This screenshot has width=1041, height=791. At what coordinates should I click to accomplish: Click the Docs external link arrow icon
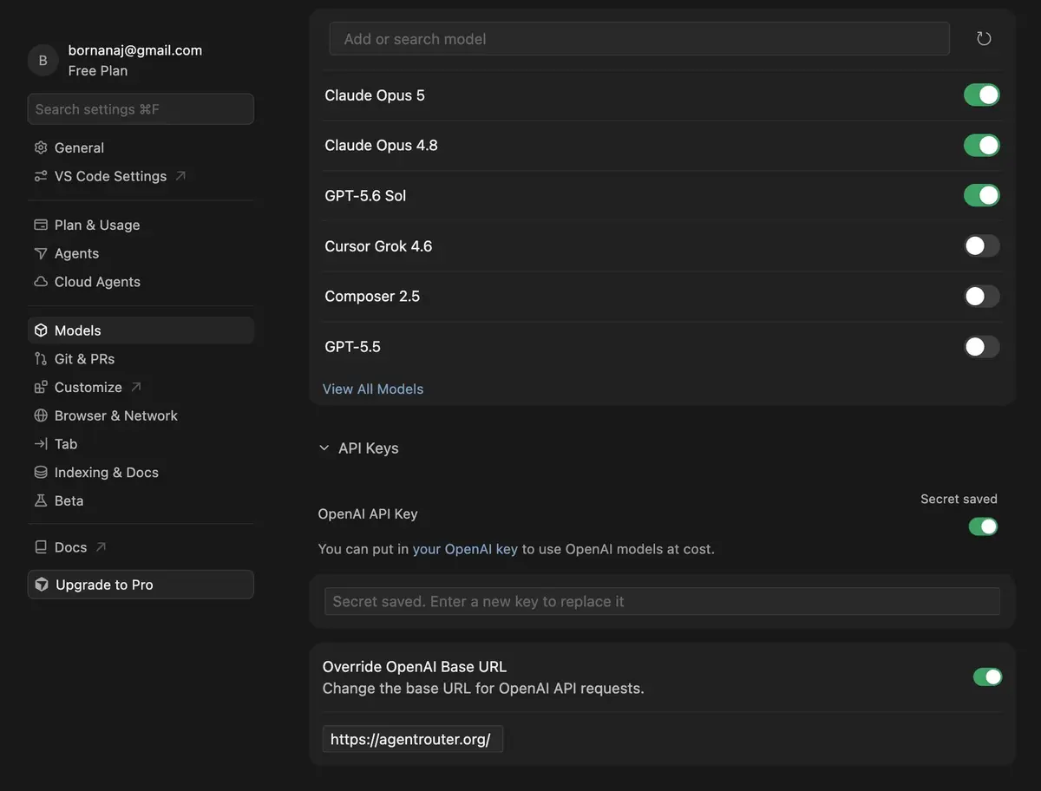click(101, 547)
